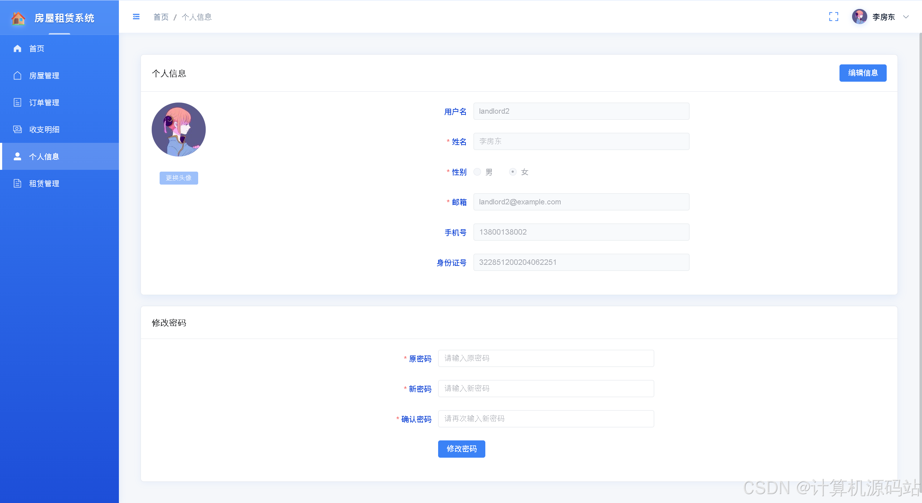Click the house logo icon
922x503 pixels.
point(18,18)
